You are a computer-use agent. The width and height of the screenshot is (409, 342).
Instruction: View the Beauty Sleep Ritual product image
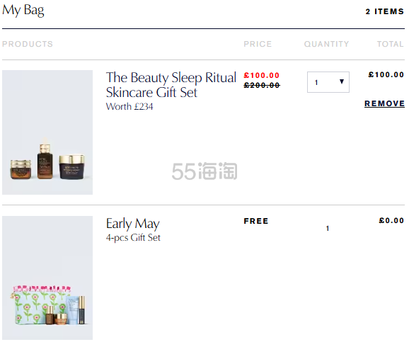point(47,132)
